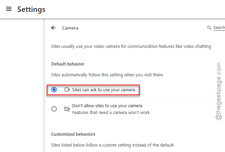
Task: Click "Sites can ask to use your camera" label
Action: click(x=103, y=90)
